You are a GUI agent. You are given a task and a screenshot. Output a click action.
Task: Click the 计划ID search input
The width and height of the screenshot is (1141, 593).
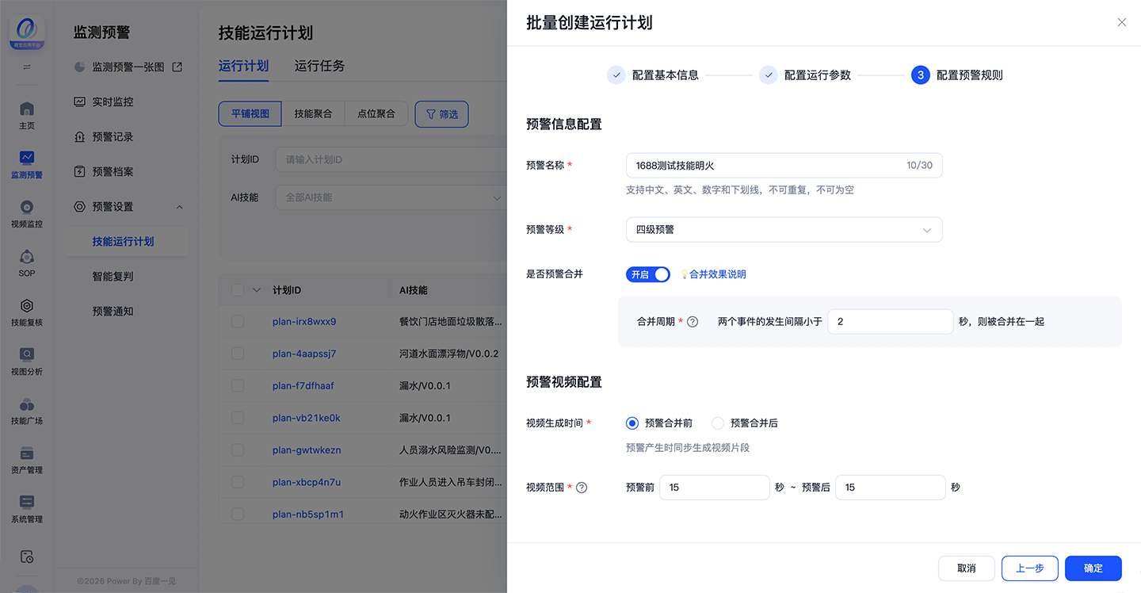tap(392, 159)
